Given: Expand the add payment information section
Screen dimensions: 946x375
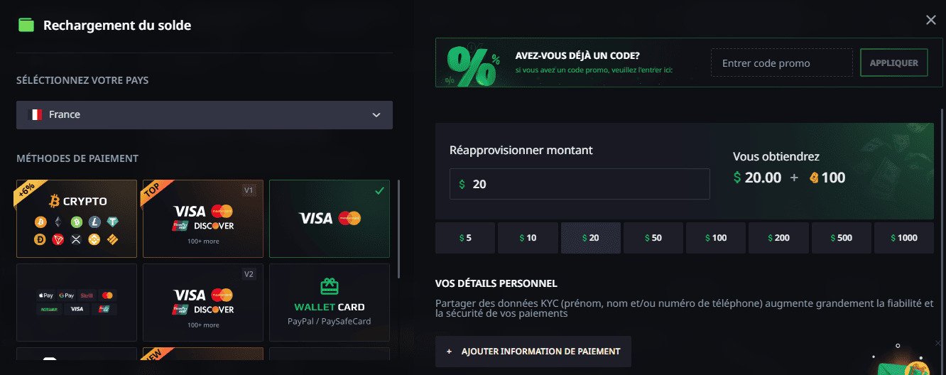Looking at the screenshot, I should coord(533,352).
